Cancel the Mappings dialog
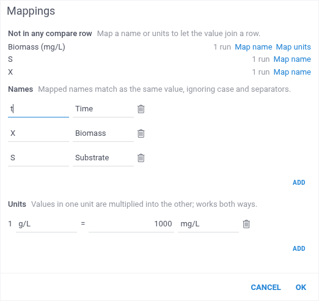The width and height of the screenshot is (319, 301). [x=266, y=288]
